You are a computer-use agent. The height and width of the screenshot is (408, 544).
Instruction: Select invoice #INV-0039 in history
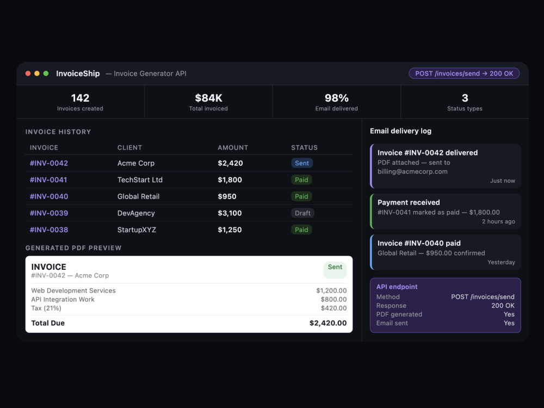(x=49, y=213)
